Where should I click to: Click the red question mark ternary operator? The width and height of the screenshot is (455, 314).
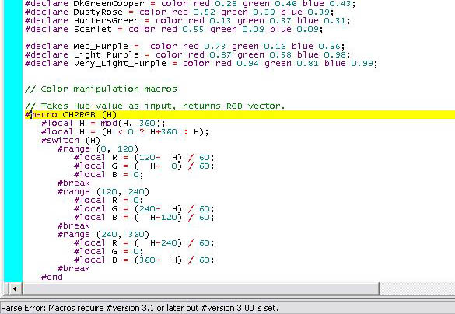tap(142, 132)
